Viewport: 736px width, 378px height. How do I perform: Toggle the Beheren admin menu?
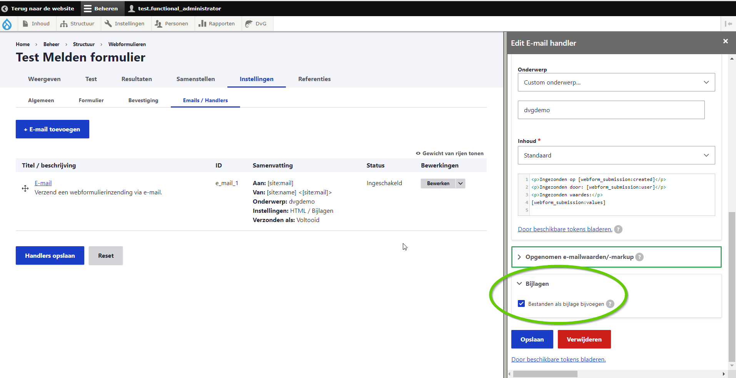coord(101,8)
